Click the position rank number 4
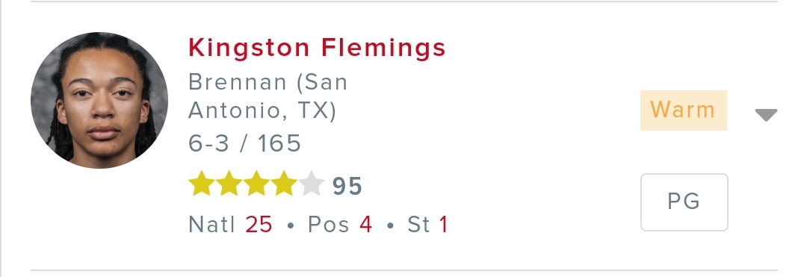This screenshot has width=807, height=277. (365, 225)
